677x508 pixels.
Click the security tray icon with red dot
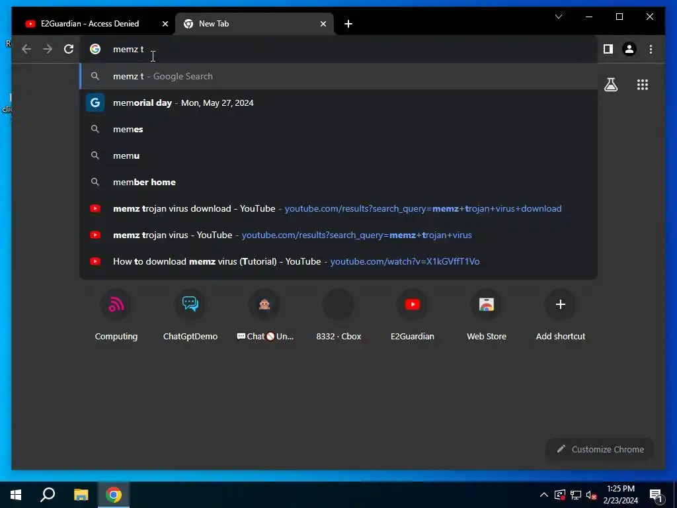pyautogui.click(x=559, y=495)
